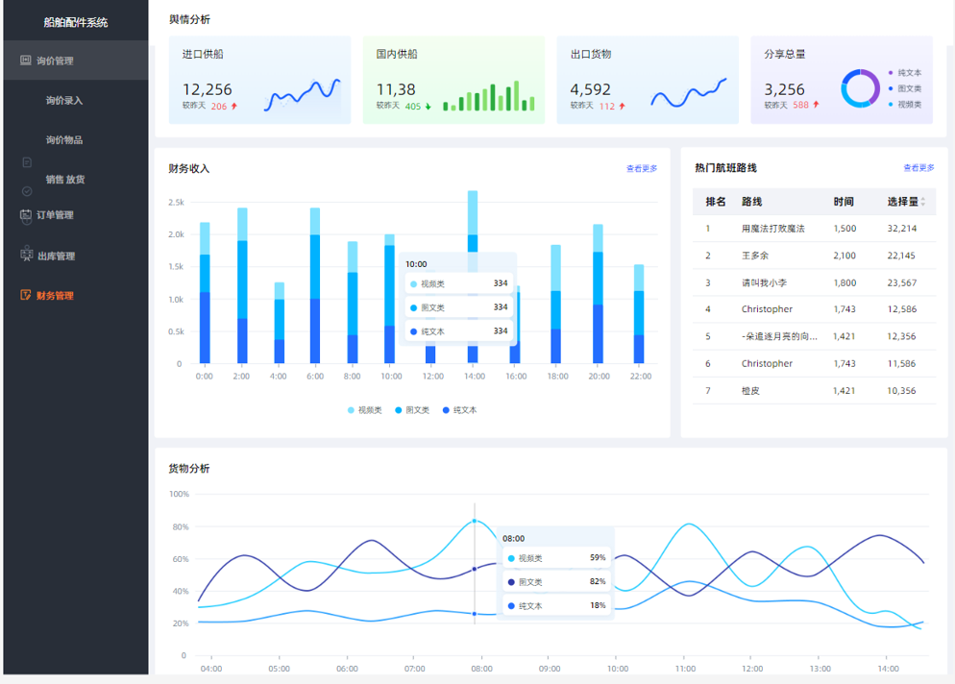Toggle 纯文本 legend in 财务收入 chart
The height and width of the screenshot is (684, 955).
pyautogui.click(x=459, y=410)
